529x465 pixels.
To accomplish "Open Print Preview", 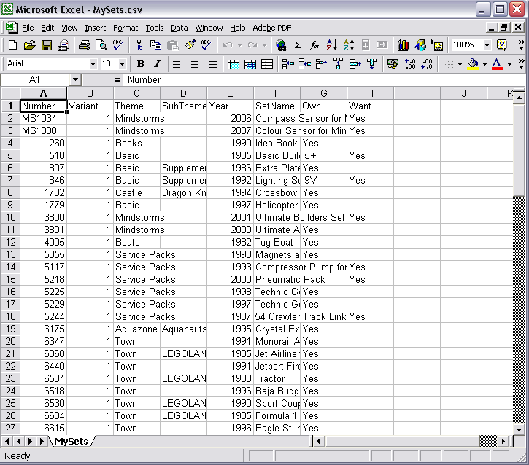I will click(x=101, y=44).
